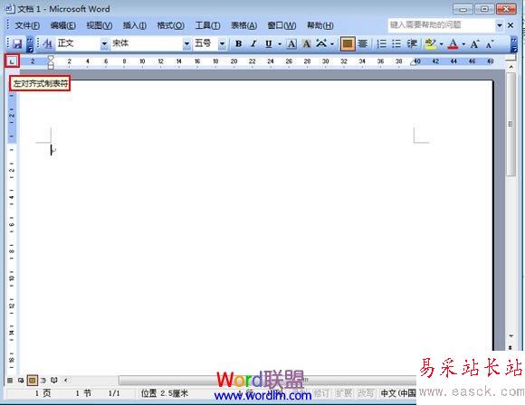Viewport: 525px width, 405px height.
Task: Click the 中文(中国 language indicator
Action: [398, 393]
